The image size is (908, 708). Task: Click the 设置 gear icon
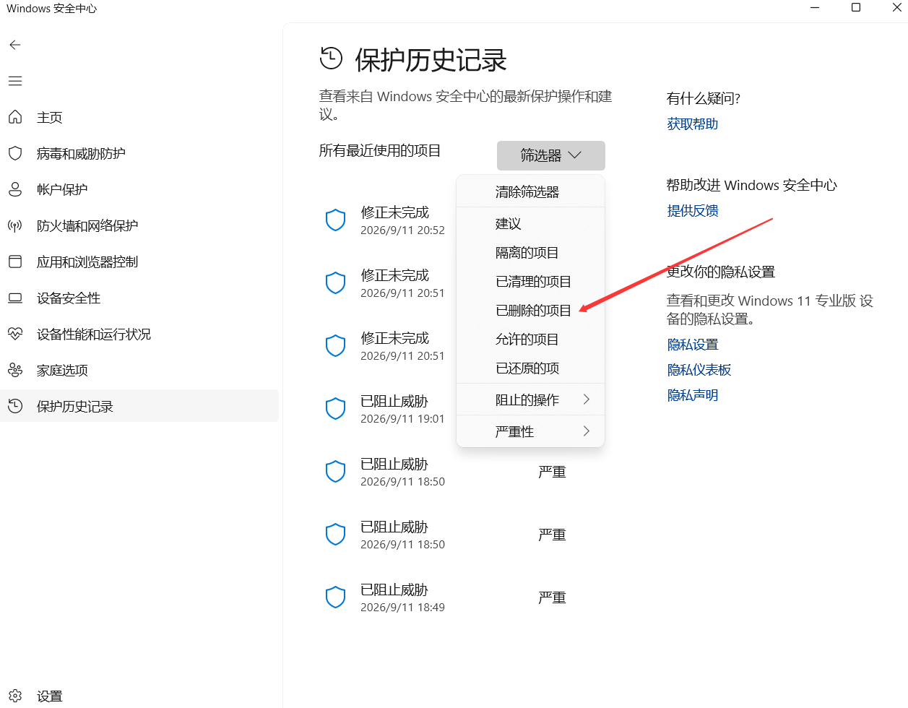[15, 696]
